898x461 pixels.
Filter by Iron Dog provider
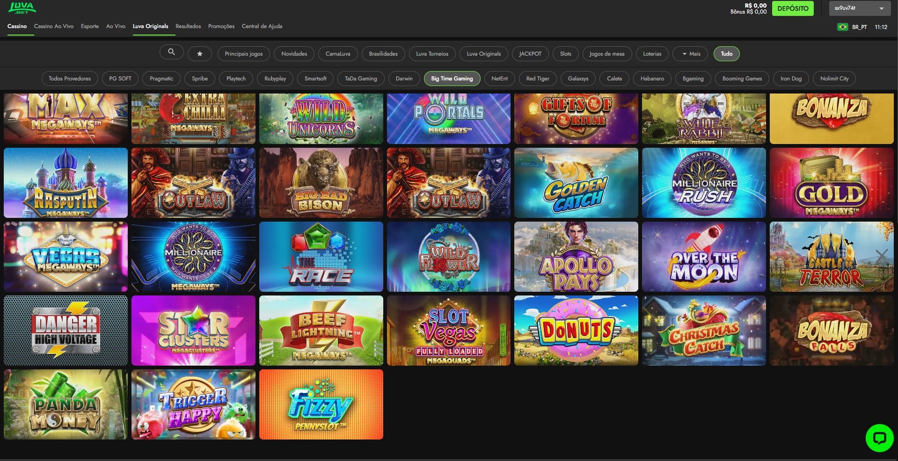click(791, 79)
